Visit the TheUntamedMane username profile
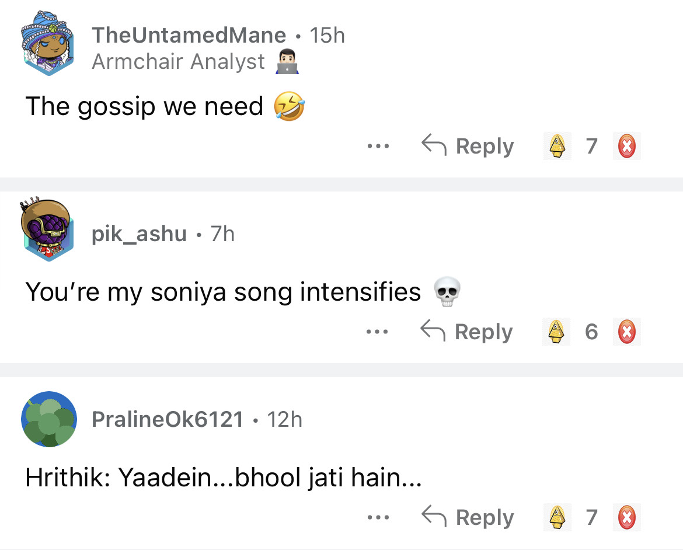The height and width of the screenshot is (550, 683). [189, 36]
